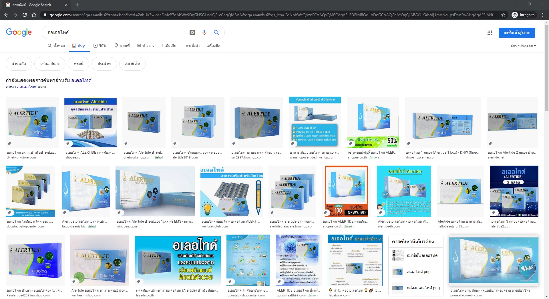This screenshot has height=299, width=549.
Task: Select the ประสาท filter chip
Action: pos(104,64)
